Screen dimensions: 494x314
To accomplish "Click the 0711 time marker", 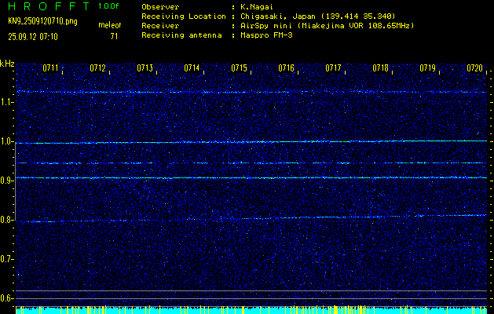I will 50,68.
